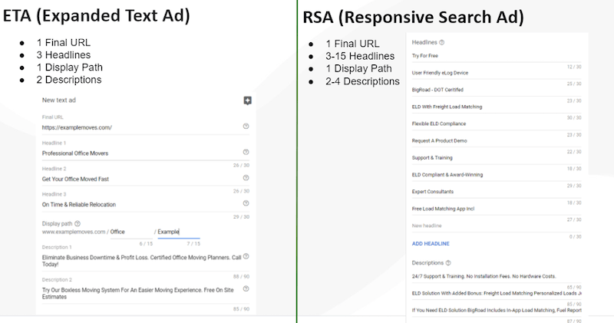Open help icon for Description 2 field

(x=246, y=288)
